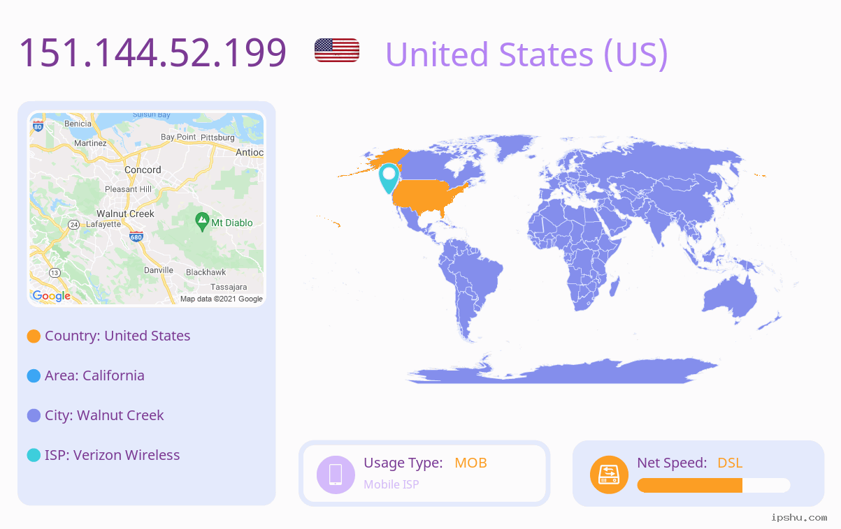Image resolution: width=841 pixels, height=529 pixels.
Task: Click the blue Area bullet dot
Action: click(x=34, y=376)
